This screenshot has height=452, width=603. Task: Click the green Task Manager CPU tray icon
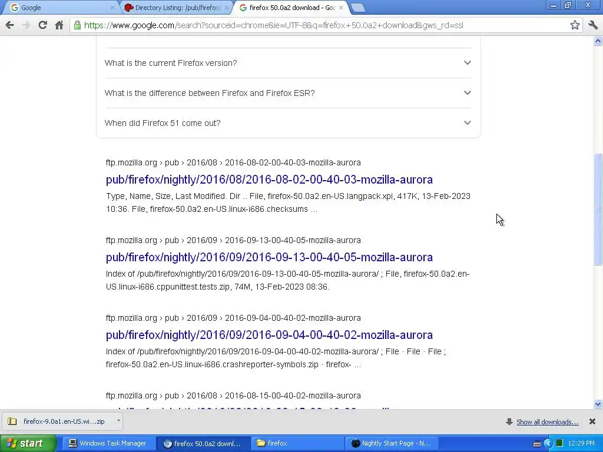tap(559, 443)
